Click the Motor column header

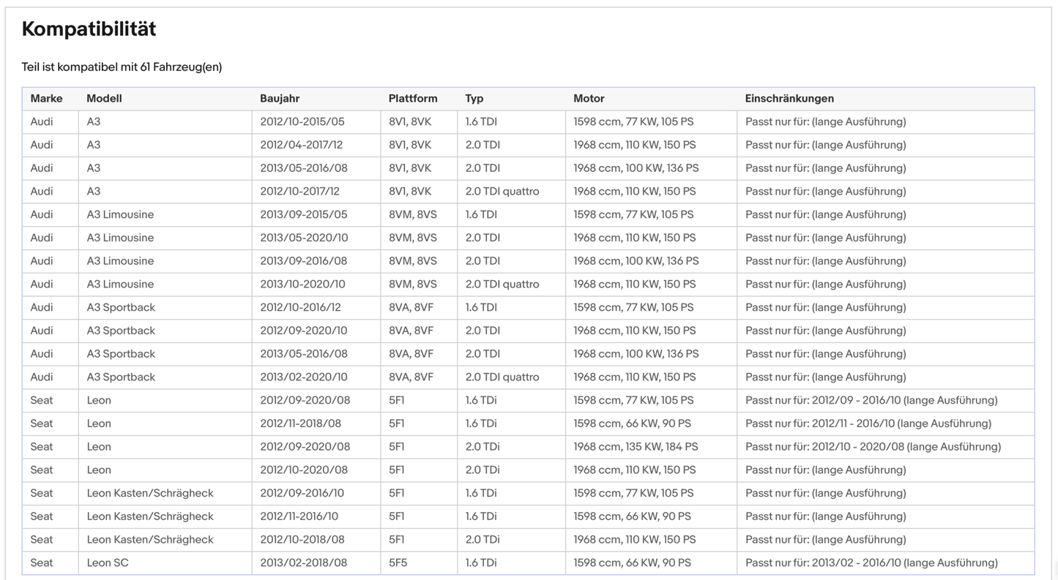pyautogui.click(x=589, y=99)
